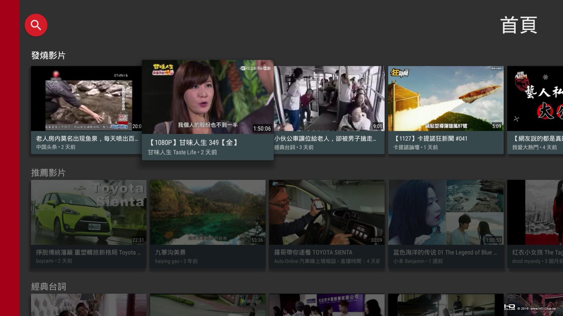Click the 5:09 duration badge
Screen dimensions: 563x316
click(x=497, y=126)
